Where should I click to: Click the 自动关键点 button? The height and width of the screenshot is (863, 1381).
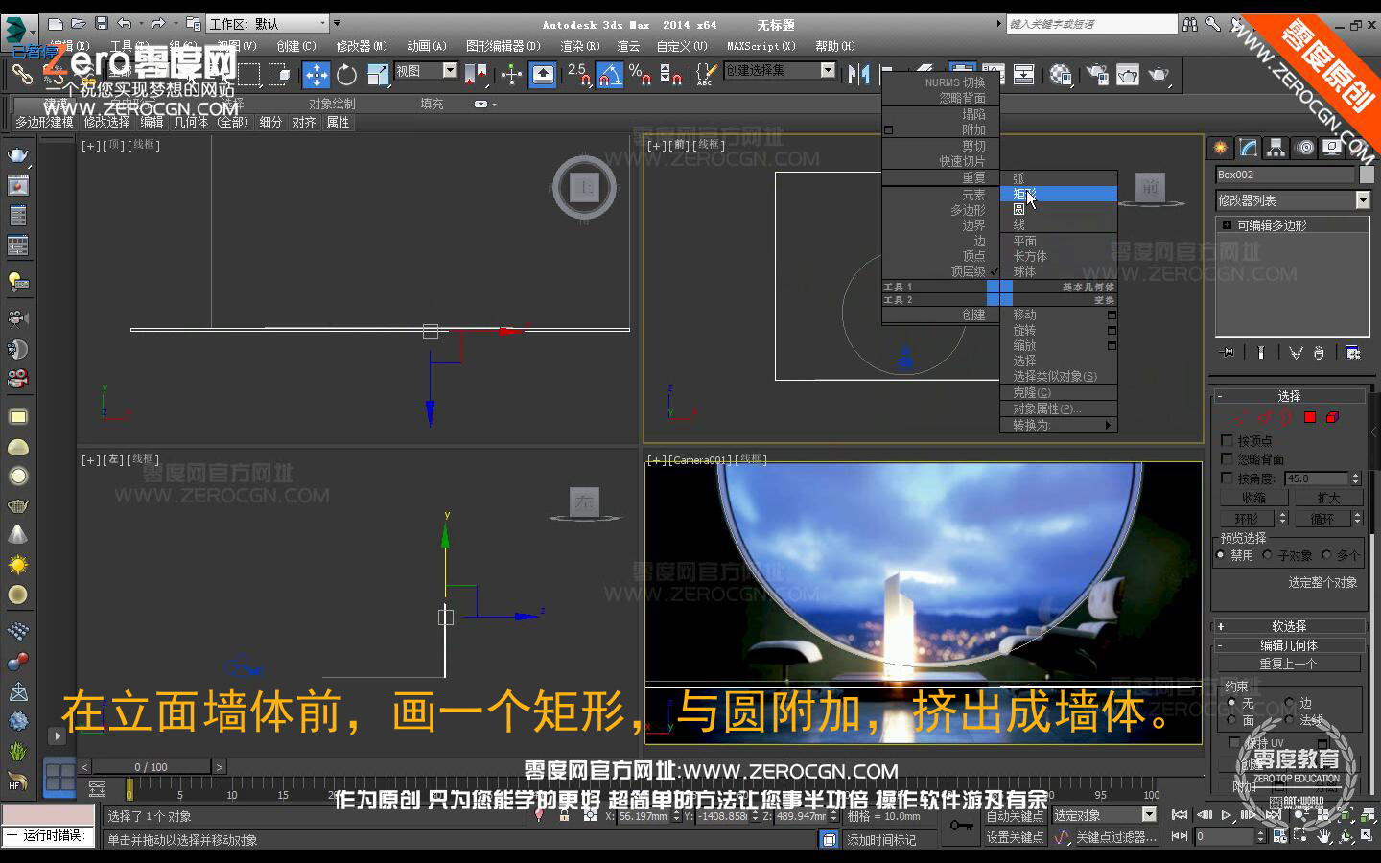(x=1015, y=816)
